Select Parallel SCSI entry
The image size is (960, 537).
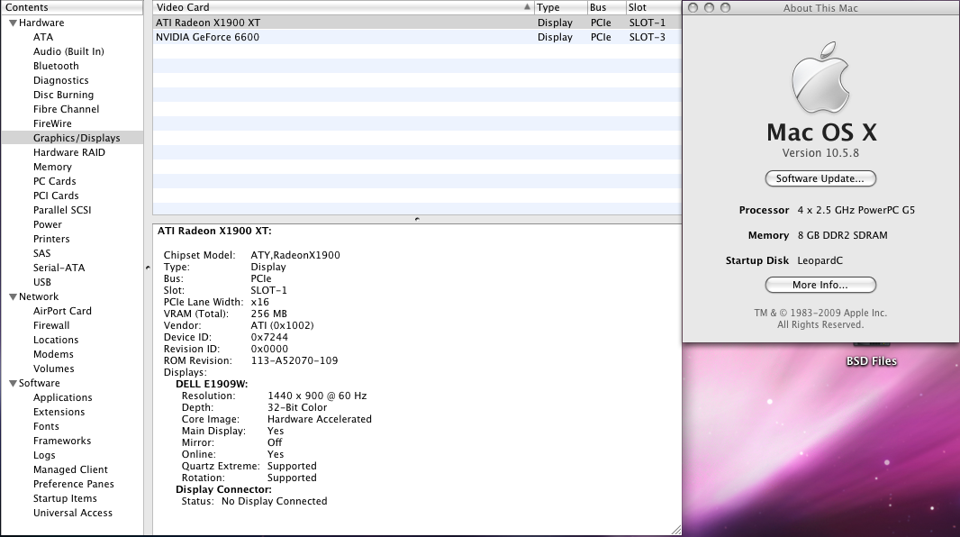[x=62, y=210]
